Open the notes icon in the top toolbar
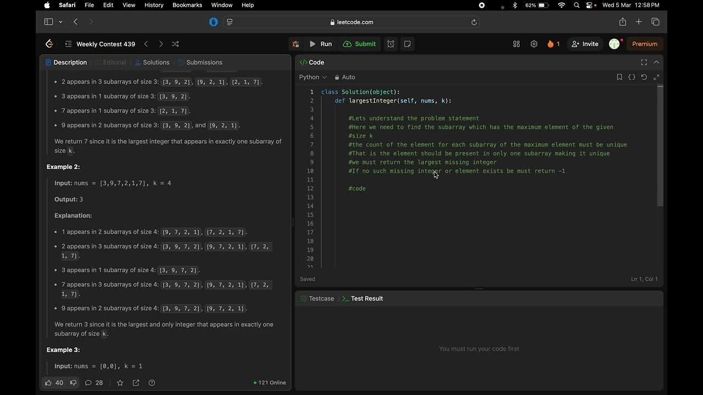Screen dimensions: 703x395 click(408, 44)
